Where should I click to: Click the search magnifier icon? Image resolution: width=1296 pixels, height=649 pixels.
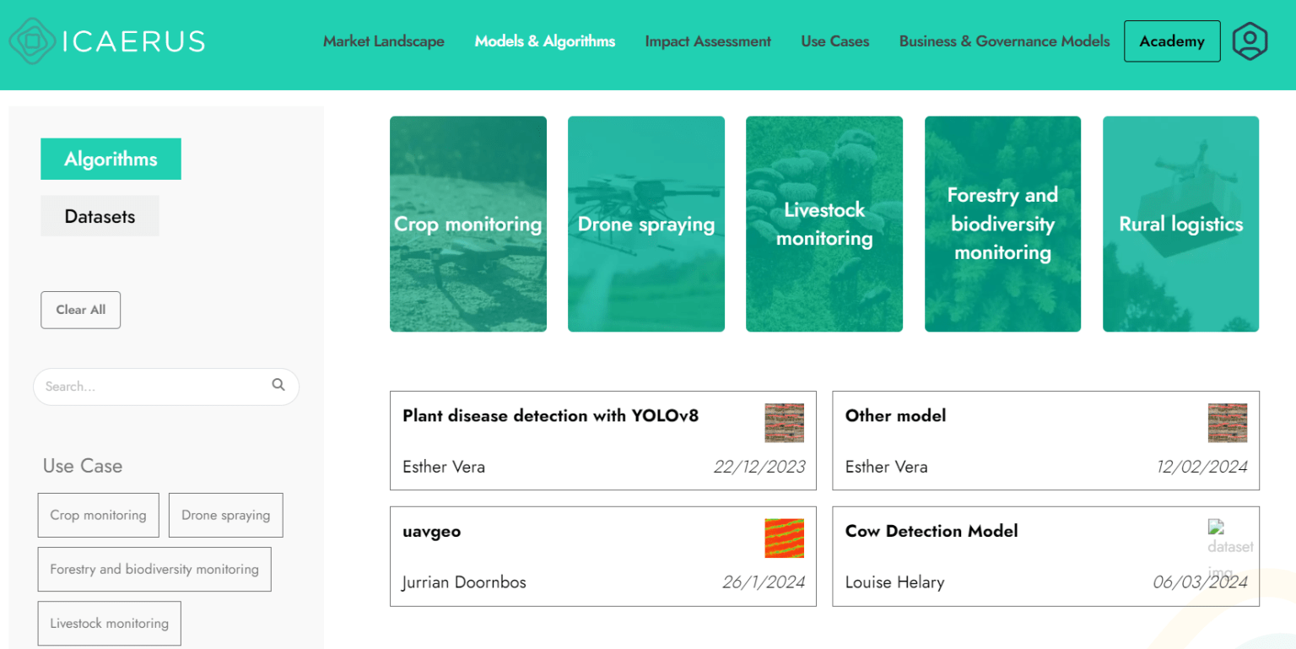[278, 385]
